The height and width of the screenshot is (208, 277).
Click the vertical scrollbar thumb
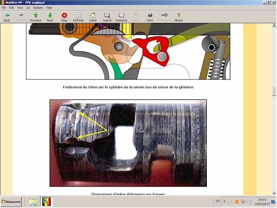[274, 91]
